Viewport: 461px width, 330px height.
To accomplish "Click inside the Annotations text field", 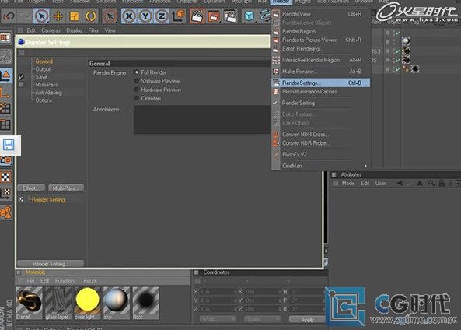I will (201, 120).
